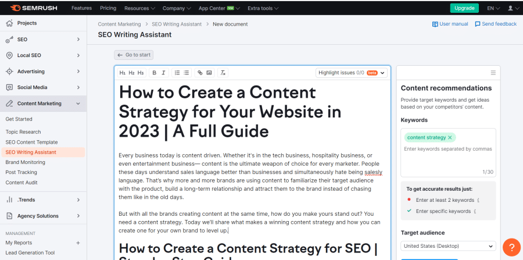
Task: Insert a numbered list
Action: click(x=177, y=73)
